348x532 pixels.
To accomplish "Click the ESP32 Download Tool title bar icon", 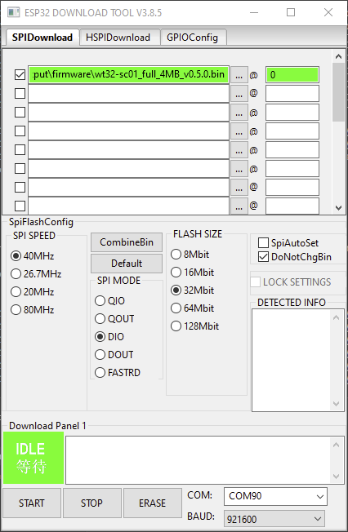I will point(14,12).
